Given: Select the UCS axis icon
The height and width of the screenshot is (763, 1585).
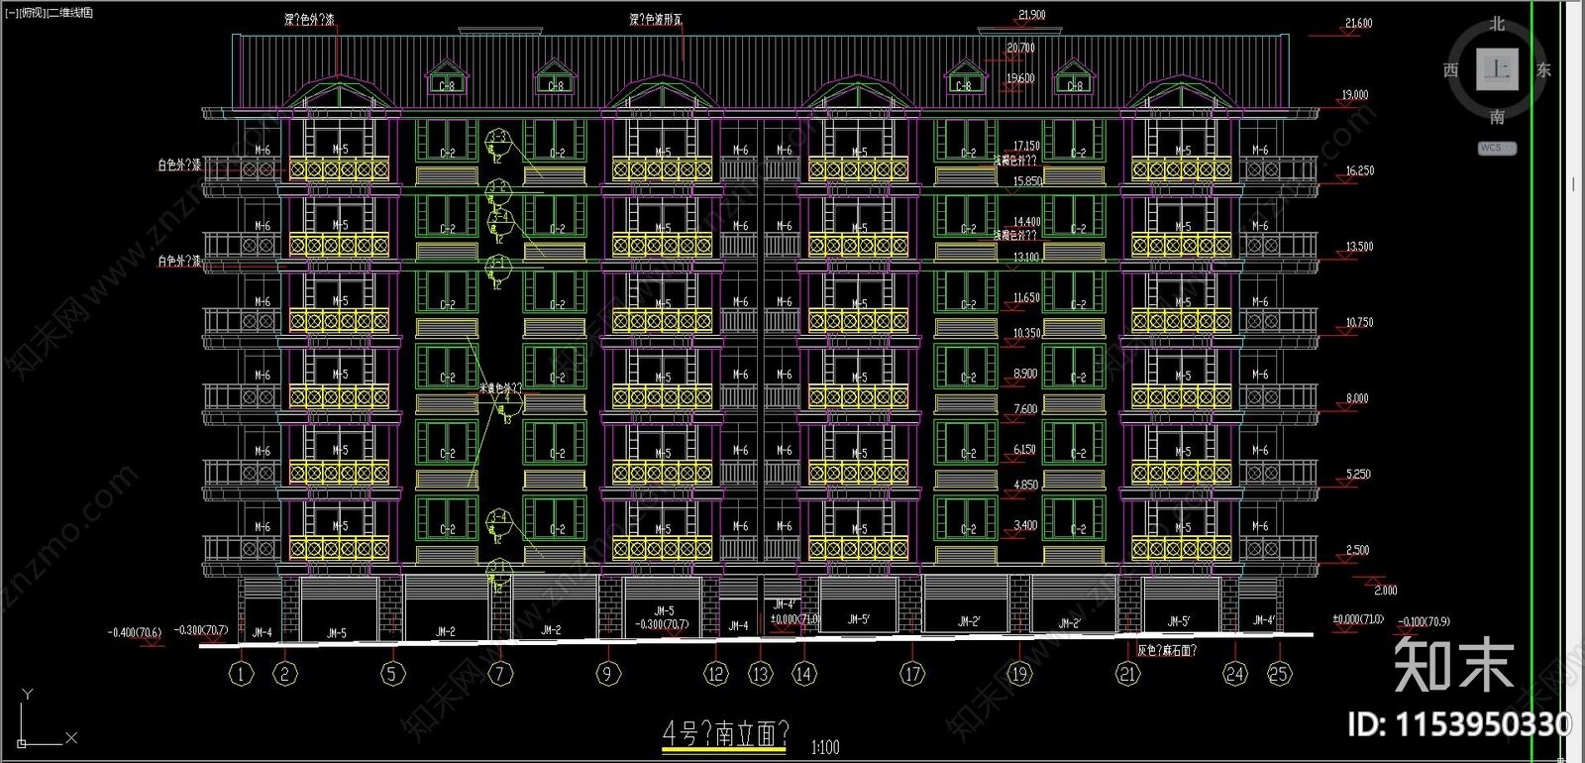Looking at the screenshot, I should [45, 718].
